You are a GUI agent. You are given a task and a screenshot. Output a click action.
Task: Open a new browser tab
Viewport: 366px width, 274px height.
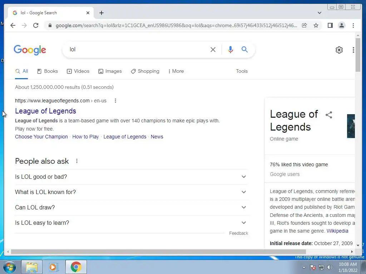[101, 13]
